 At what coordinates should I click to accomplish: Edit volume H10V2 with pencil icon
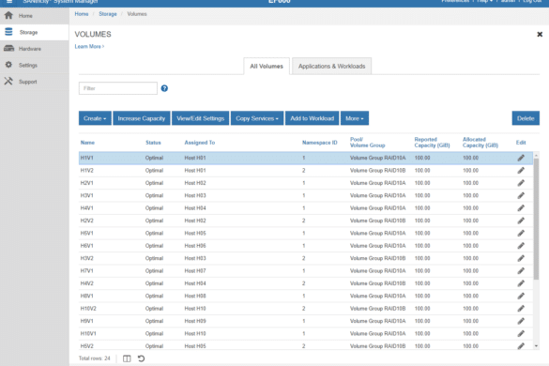(521, 309)
